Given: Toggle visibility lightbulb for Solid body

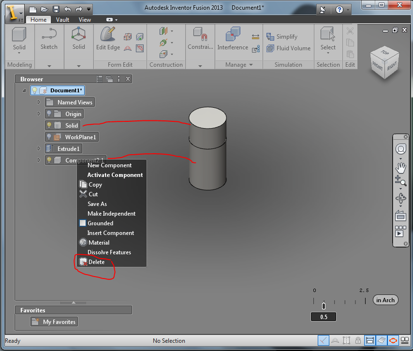Looking at the screenshot, I should tap(49, 125).
